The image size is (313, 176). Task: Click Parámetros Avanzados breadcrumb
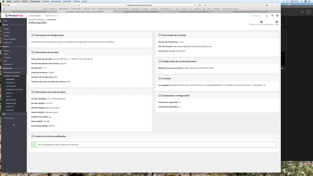pos(36,20)
